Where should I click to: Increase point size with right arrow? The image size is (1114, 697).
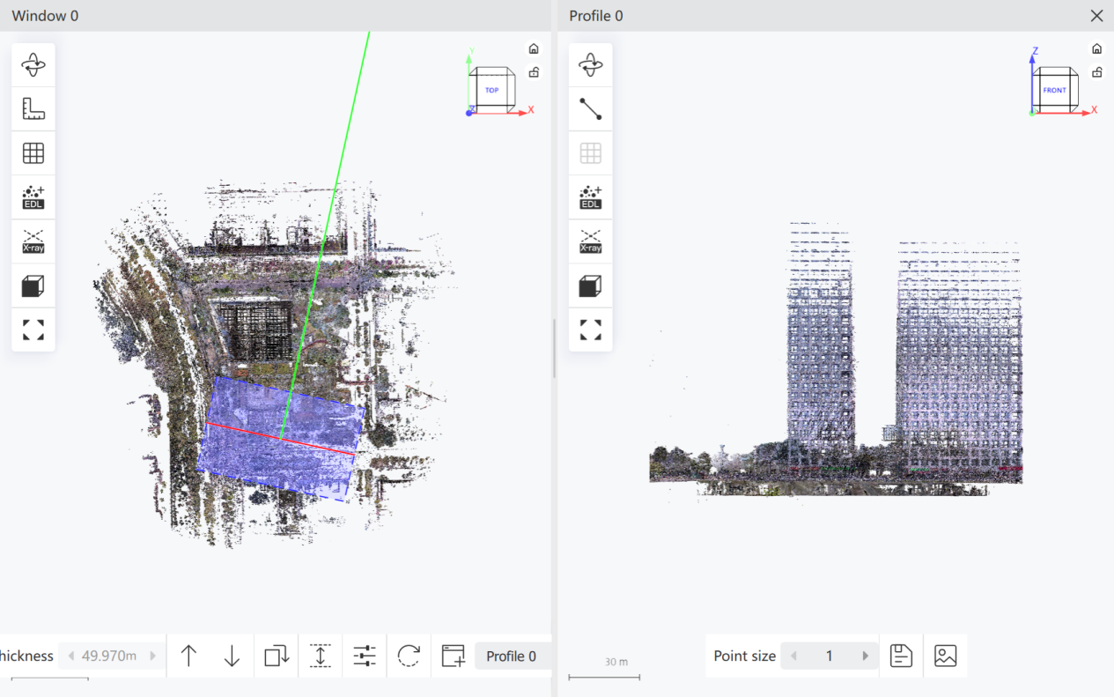coord(866,656)
